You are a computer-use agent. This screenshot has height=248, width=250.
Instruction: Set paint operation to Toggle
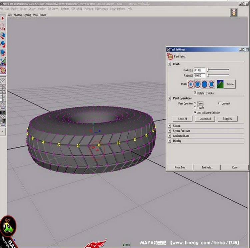pyautogui.click(x=195, y=108)
